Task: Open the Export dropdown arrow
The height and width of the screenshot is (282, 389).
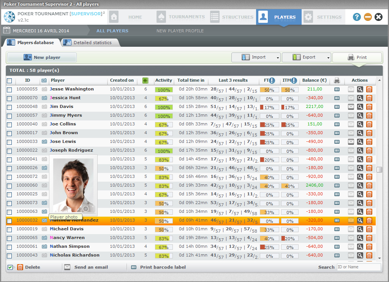Action: point(328,58)
